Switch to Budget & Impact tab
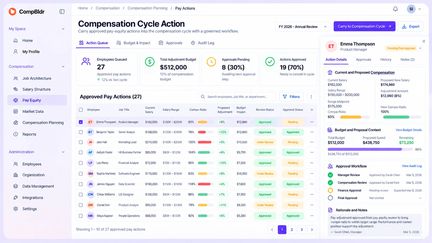 [x=133, y=43]
